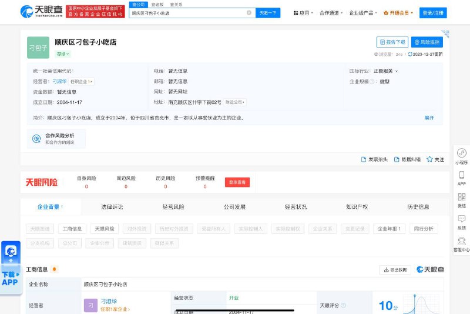This screenshot has height=314, width=470.
Task: Click the purple 刁 operator avatar
Action: [x=90, y=305]
